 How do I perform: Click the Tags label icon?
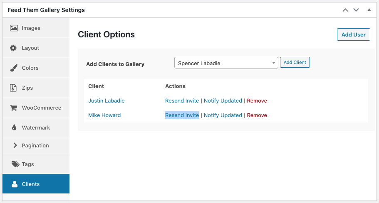pos(15,164)
